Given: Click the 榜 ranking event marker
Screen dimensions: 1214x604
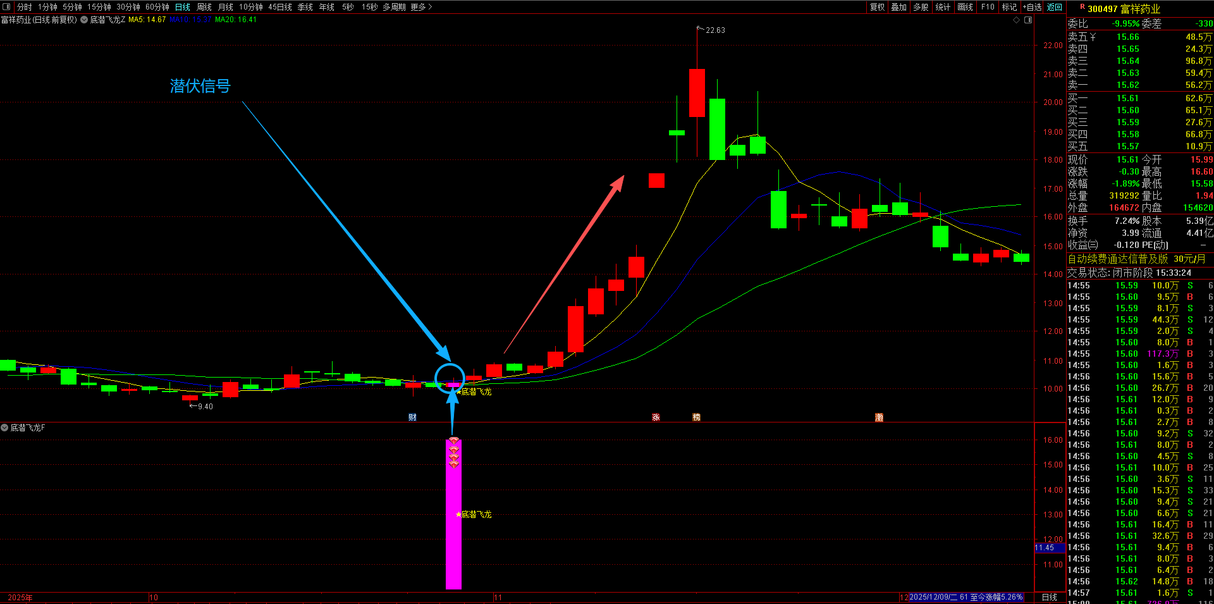Looking at the screenshot, I should (x=696, y=417).
